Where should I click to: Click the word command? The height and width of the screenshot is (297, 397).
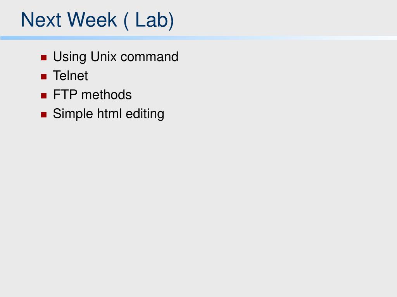pyautogui.click(x=149, y=56)
